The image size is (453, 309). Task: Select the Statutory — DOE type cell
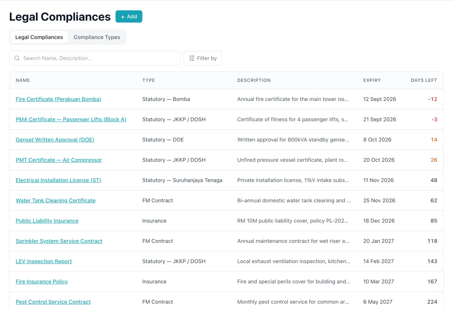tap(163, 140)
